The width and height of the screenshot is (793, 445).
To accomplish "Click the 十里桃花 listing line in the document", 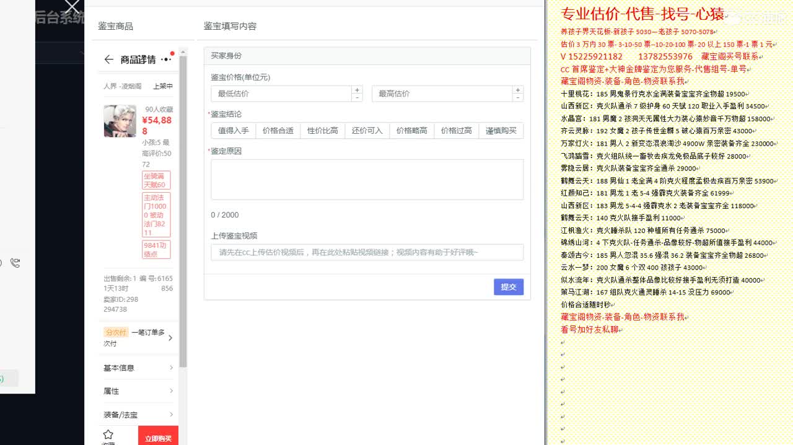I will pyautogui.click(x=655, y=94).
